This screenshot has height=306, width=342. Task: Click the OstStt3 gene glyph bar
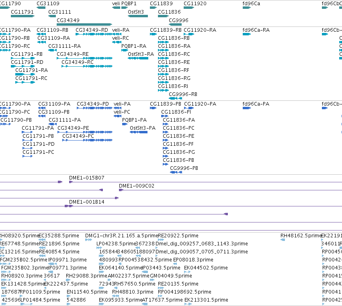tap(138, 16)
